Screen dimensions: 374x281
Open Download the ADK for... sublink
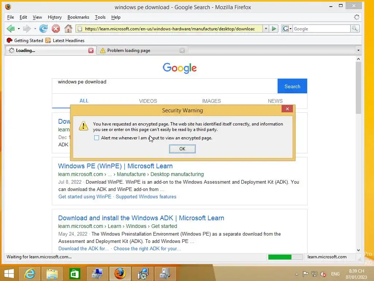click(84, 248)
